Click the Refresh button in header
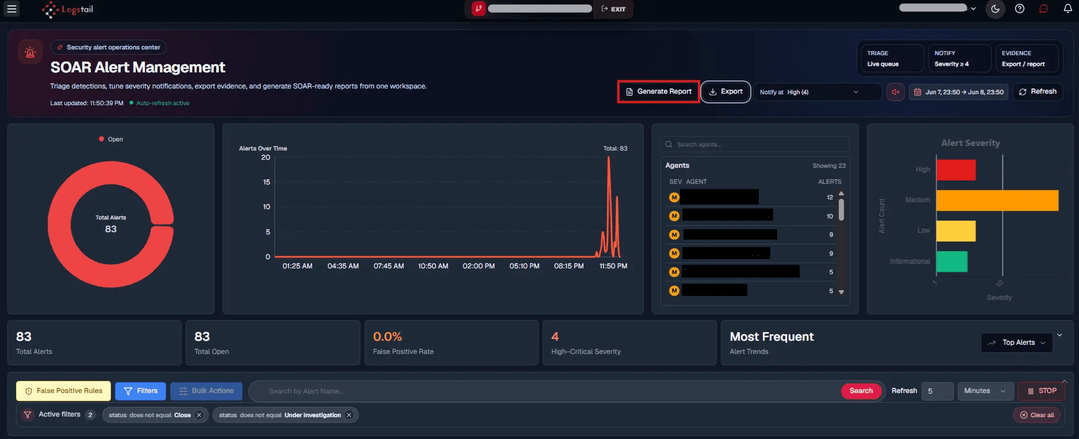 pos(1038,91)
